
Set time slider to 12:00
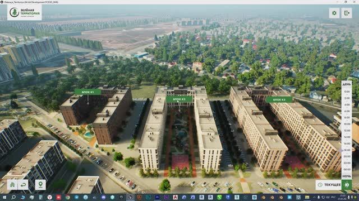(x=347, y=131)
